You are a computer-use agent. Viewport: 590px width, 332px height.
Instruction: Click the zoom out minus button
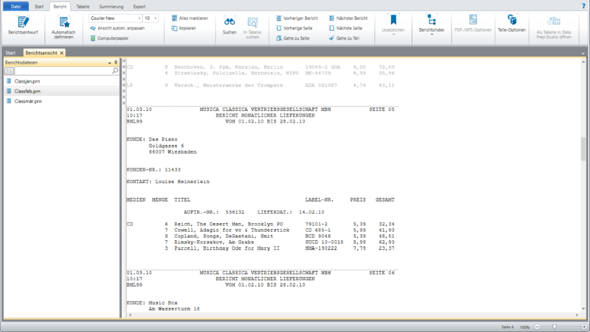tap(538, 327)
